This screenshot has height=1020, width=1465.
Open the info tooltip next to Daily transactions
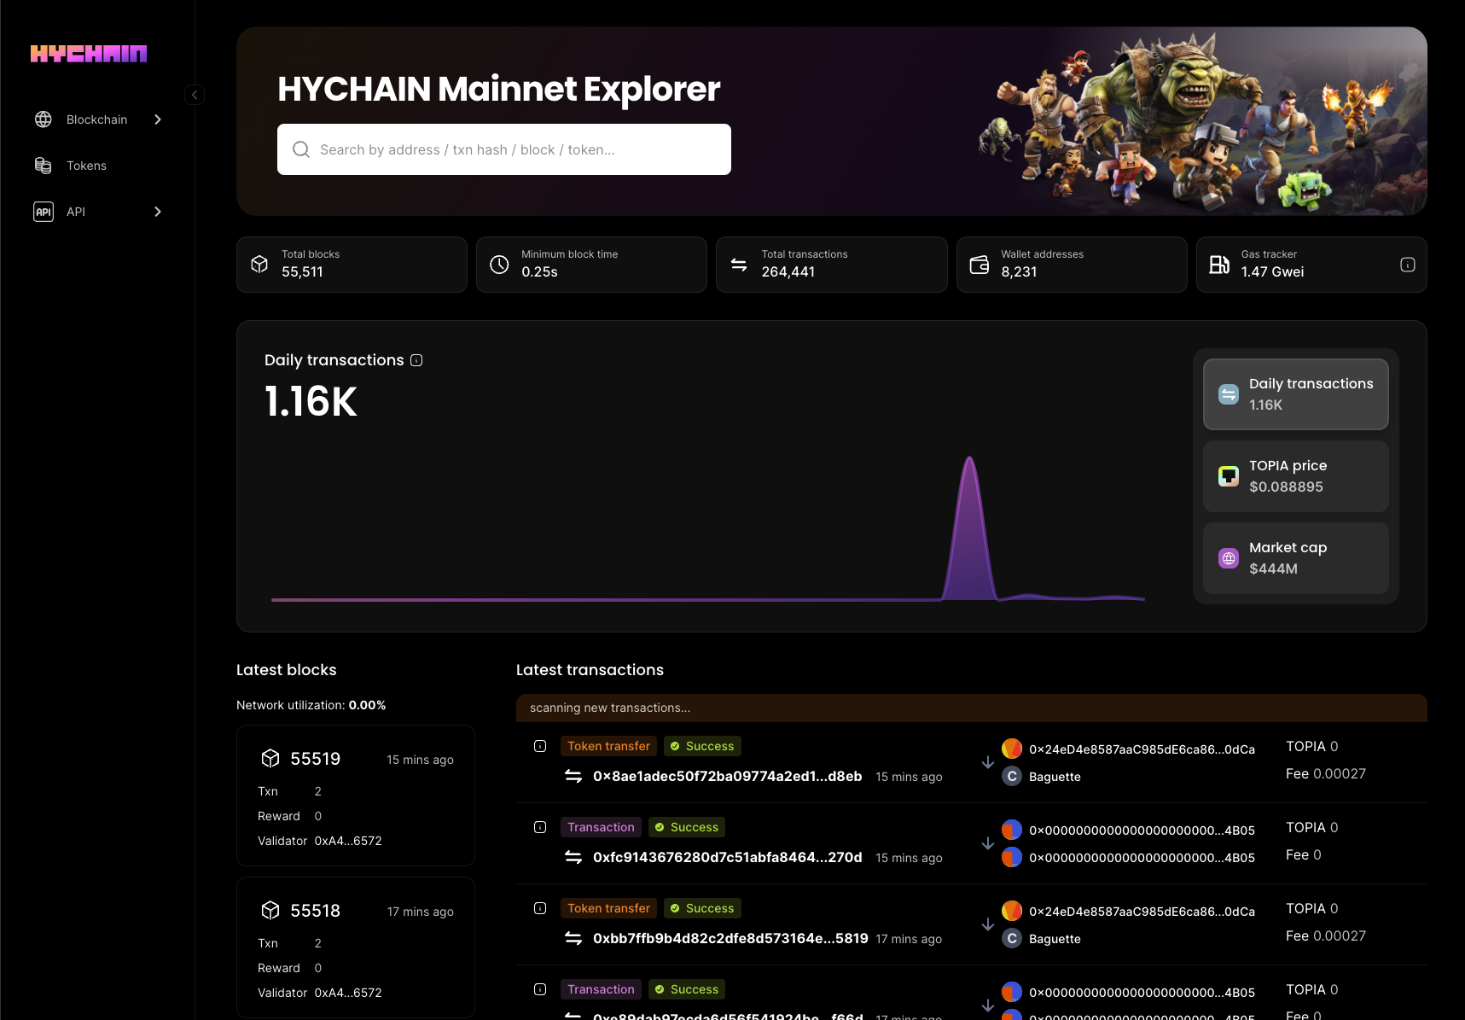[416, 360]
